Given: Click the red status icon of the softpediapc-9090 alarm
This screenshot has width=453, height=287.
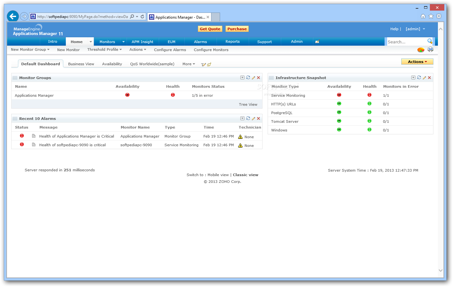Looking at the screenshot, I should tap(22, 144).
